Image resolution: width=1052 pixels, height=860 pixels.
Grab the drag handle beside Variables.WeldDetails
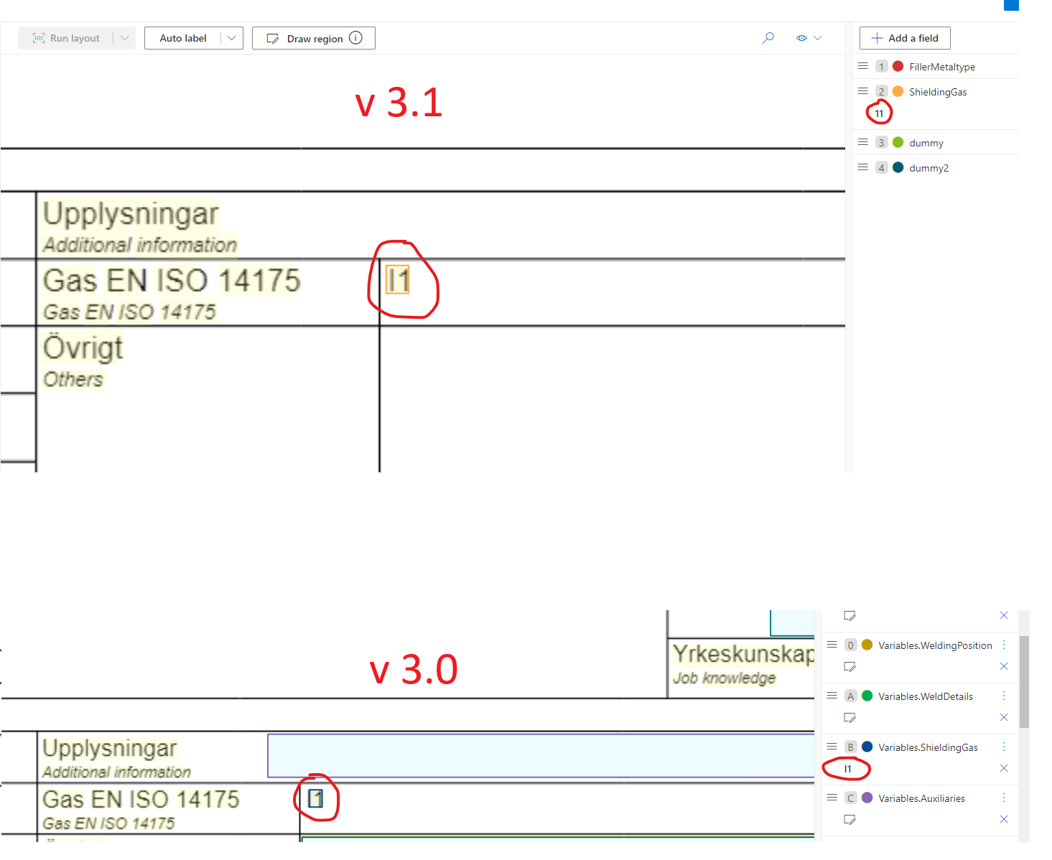[832, 696]
